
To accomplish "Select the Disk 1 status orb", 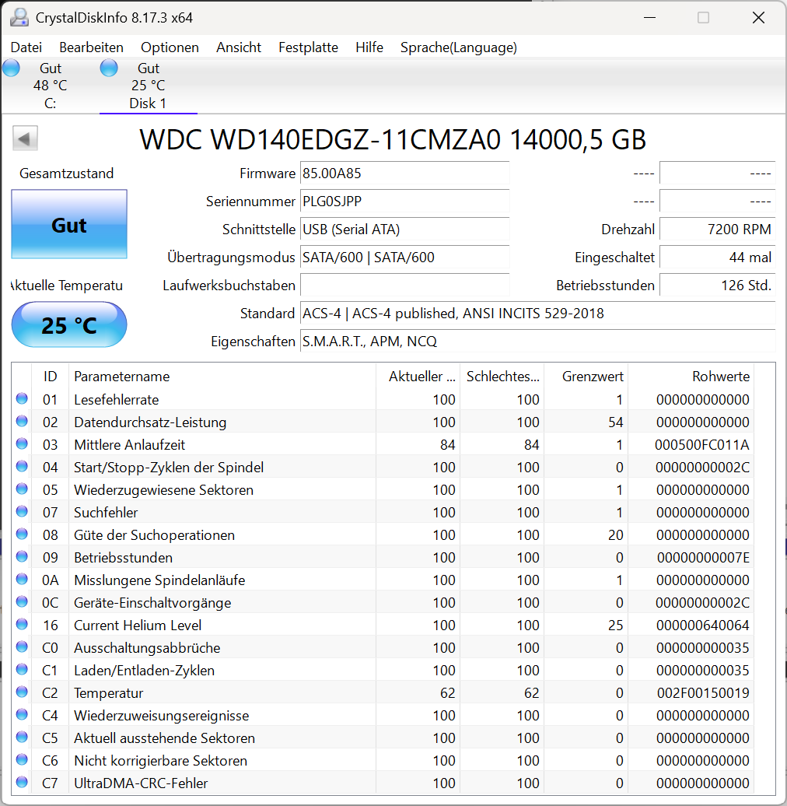I will pos(109,68).
